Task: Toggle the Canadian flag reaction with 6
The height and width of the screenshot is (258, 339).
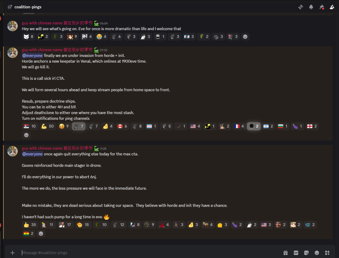Action: pyautogui.click(x=122, y=126)
